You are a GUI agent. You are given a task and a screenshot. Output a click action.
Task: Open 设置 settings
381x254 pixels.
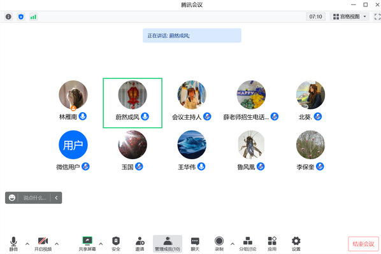tap(296, 244)
